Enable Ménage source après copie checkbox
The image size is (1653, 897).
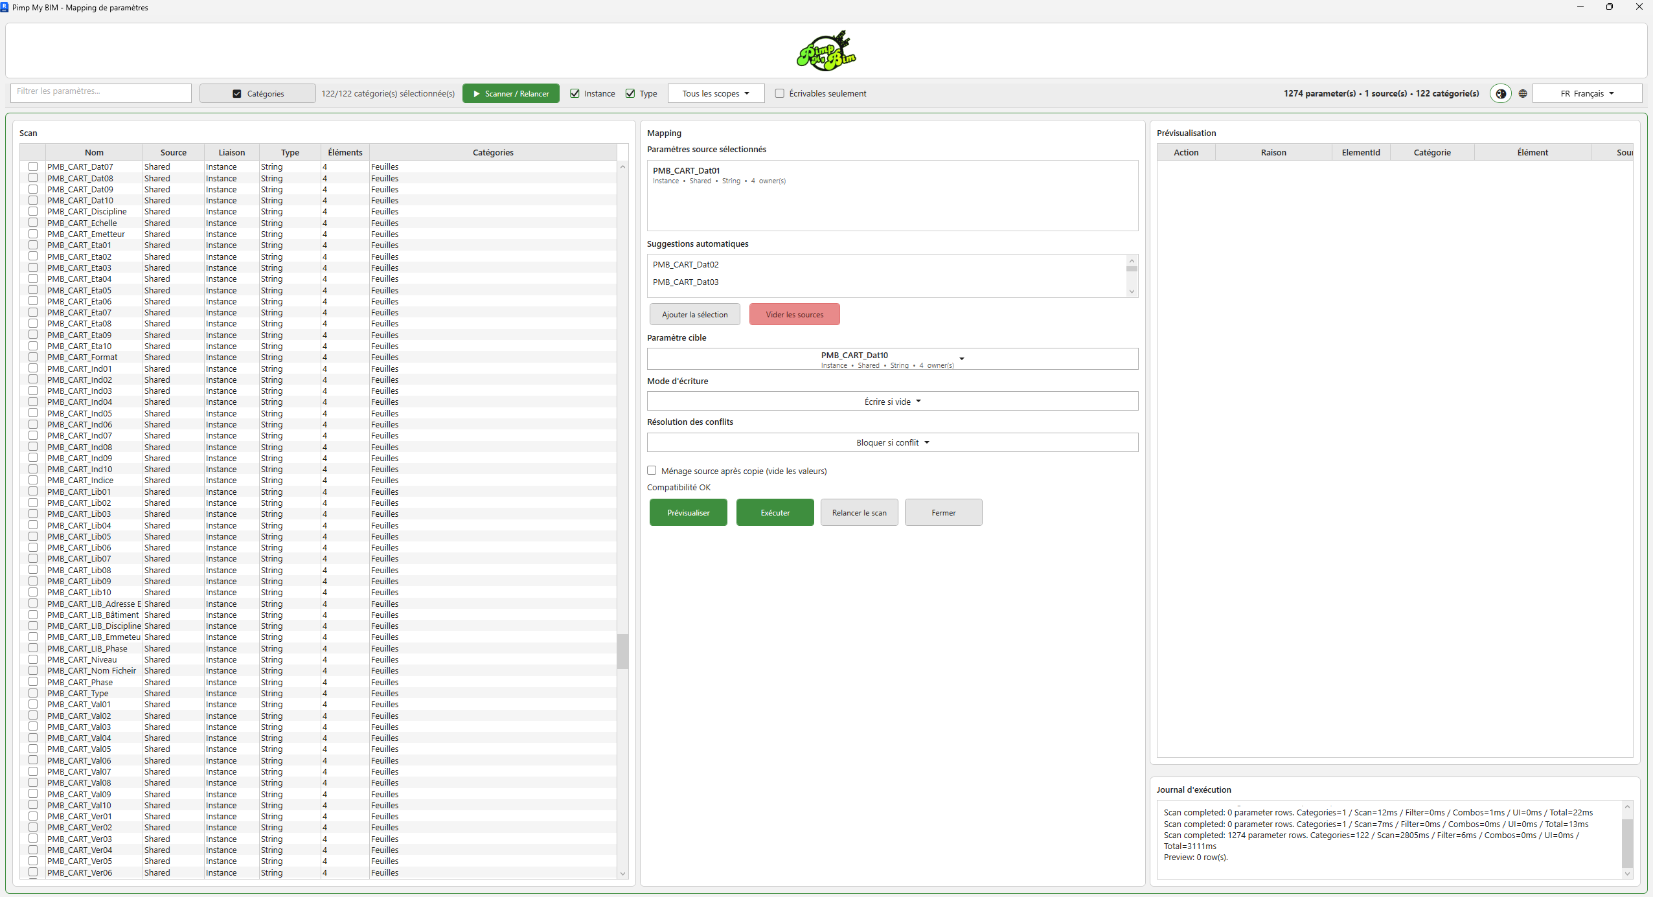pyautogui.click(x=652, y=471)
